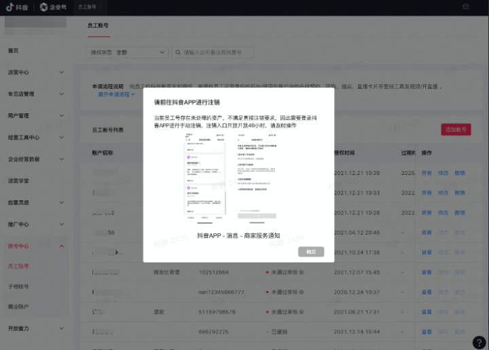Click 查看 for 2021.12.21 10:39 row
Screen dimensions: 489x350
tap(427, 173)
